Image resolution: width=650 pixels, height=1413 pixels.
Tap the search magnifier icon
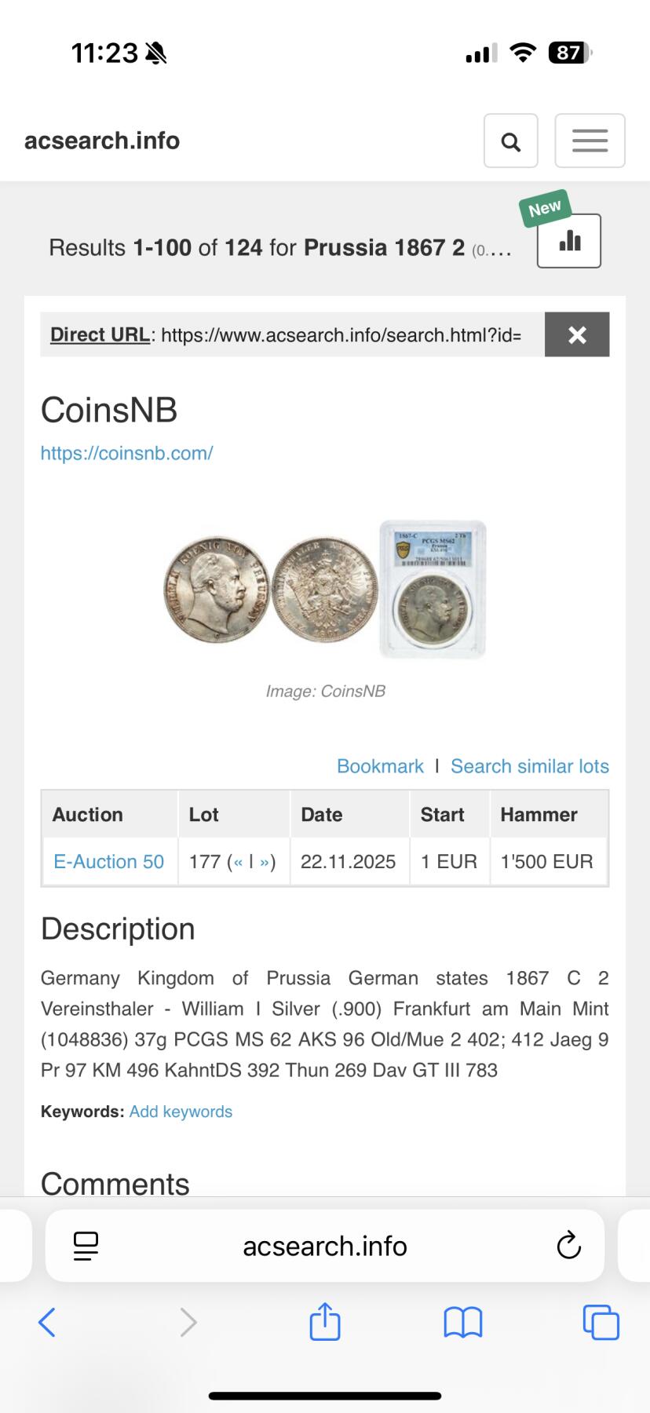(510, 141)
